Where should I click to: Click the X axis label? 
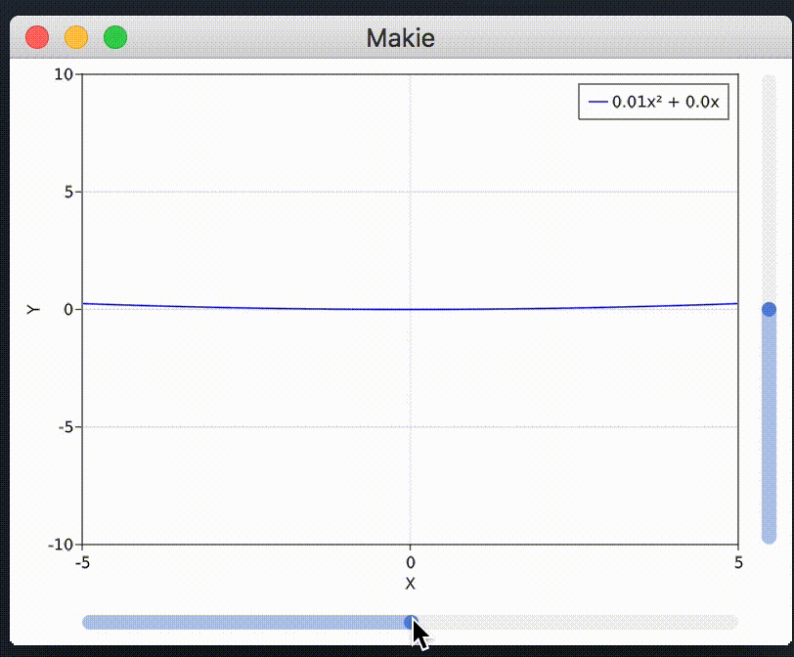410,584
